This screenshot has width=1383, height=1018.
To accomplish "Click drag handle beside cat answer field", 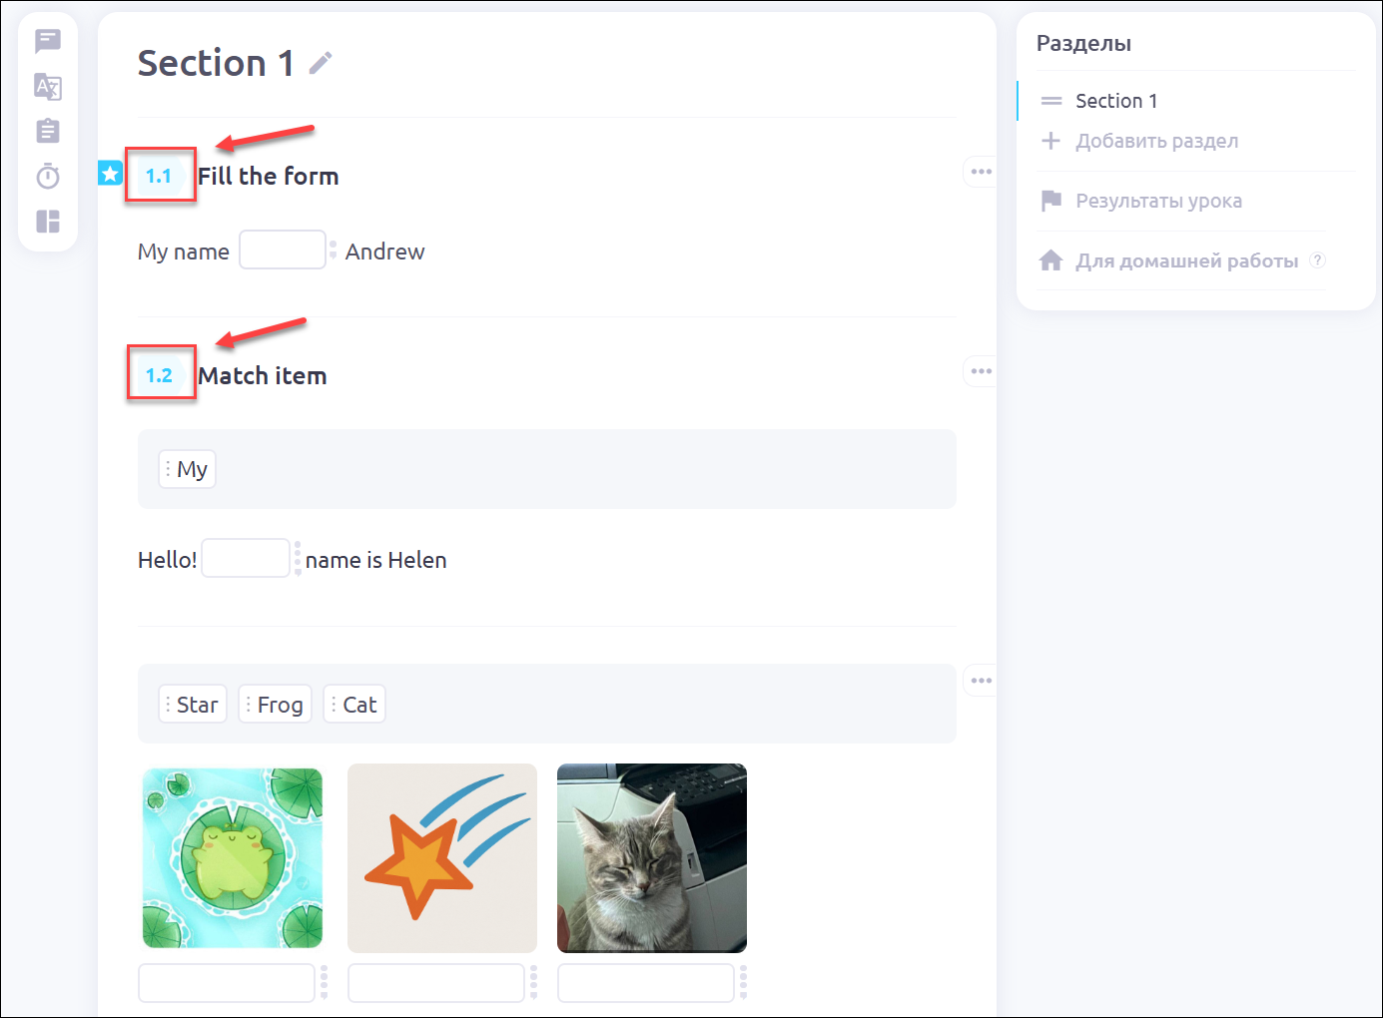I will coord(743,982).
